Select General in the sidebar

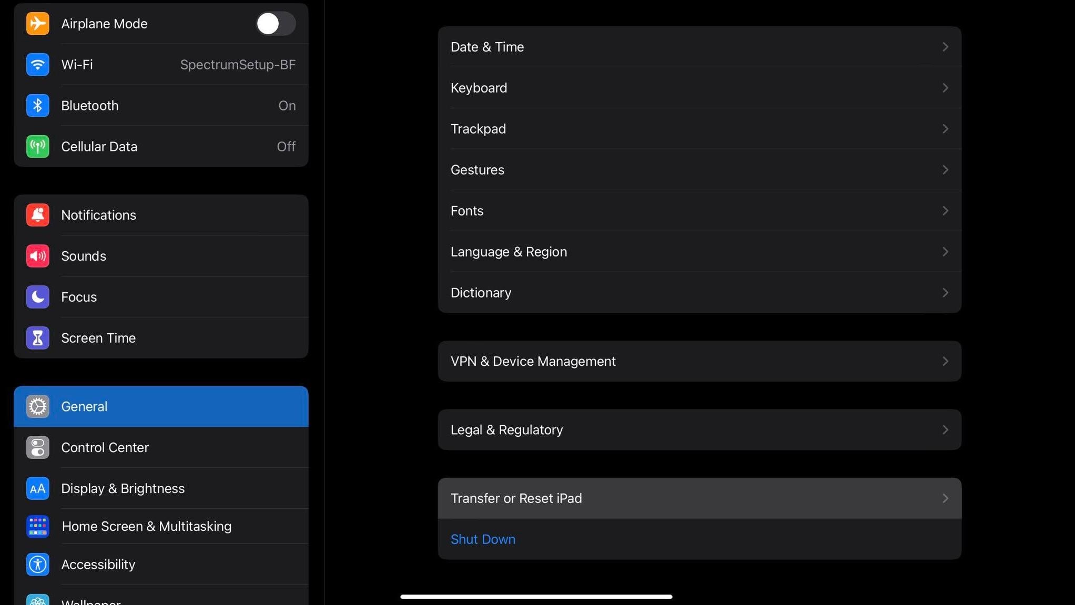[x=84, y=406]
